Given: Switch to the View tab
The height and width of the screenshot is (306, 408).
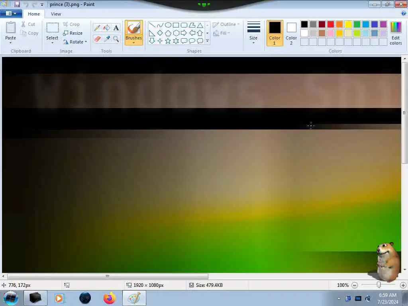Looking at the screenshot, I should (56, 14).
